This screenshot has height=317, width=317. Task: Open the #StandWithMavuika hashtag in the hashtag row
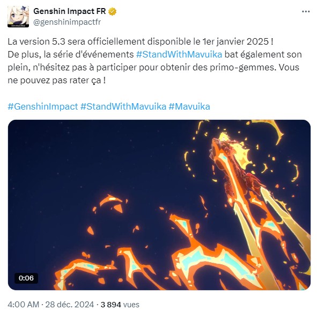coord(123,106)
